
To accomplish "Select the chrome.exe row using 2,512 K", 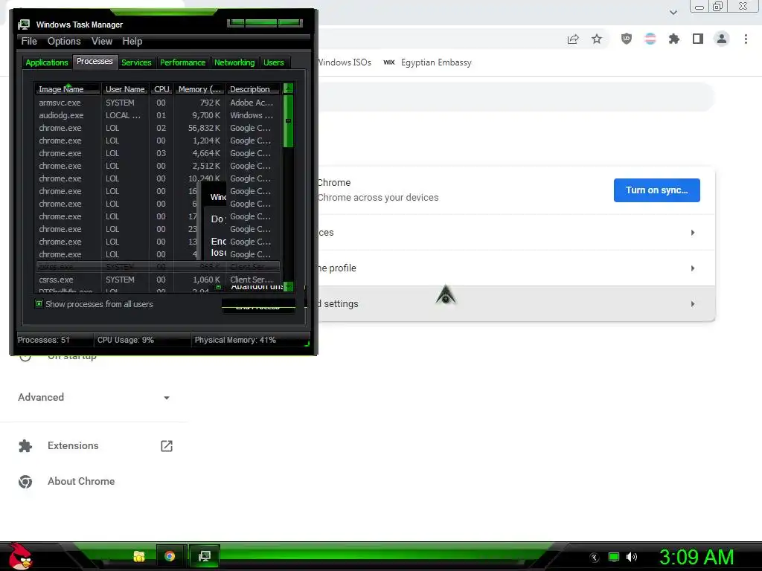I will pos(158,166).
